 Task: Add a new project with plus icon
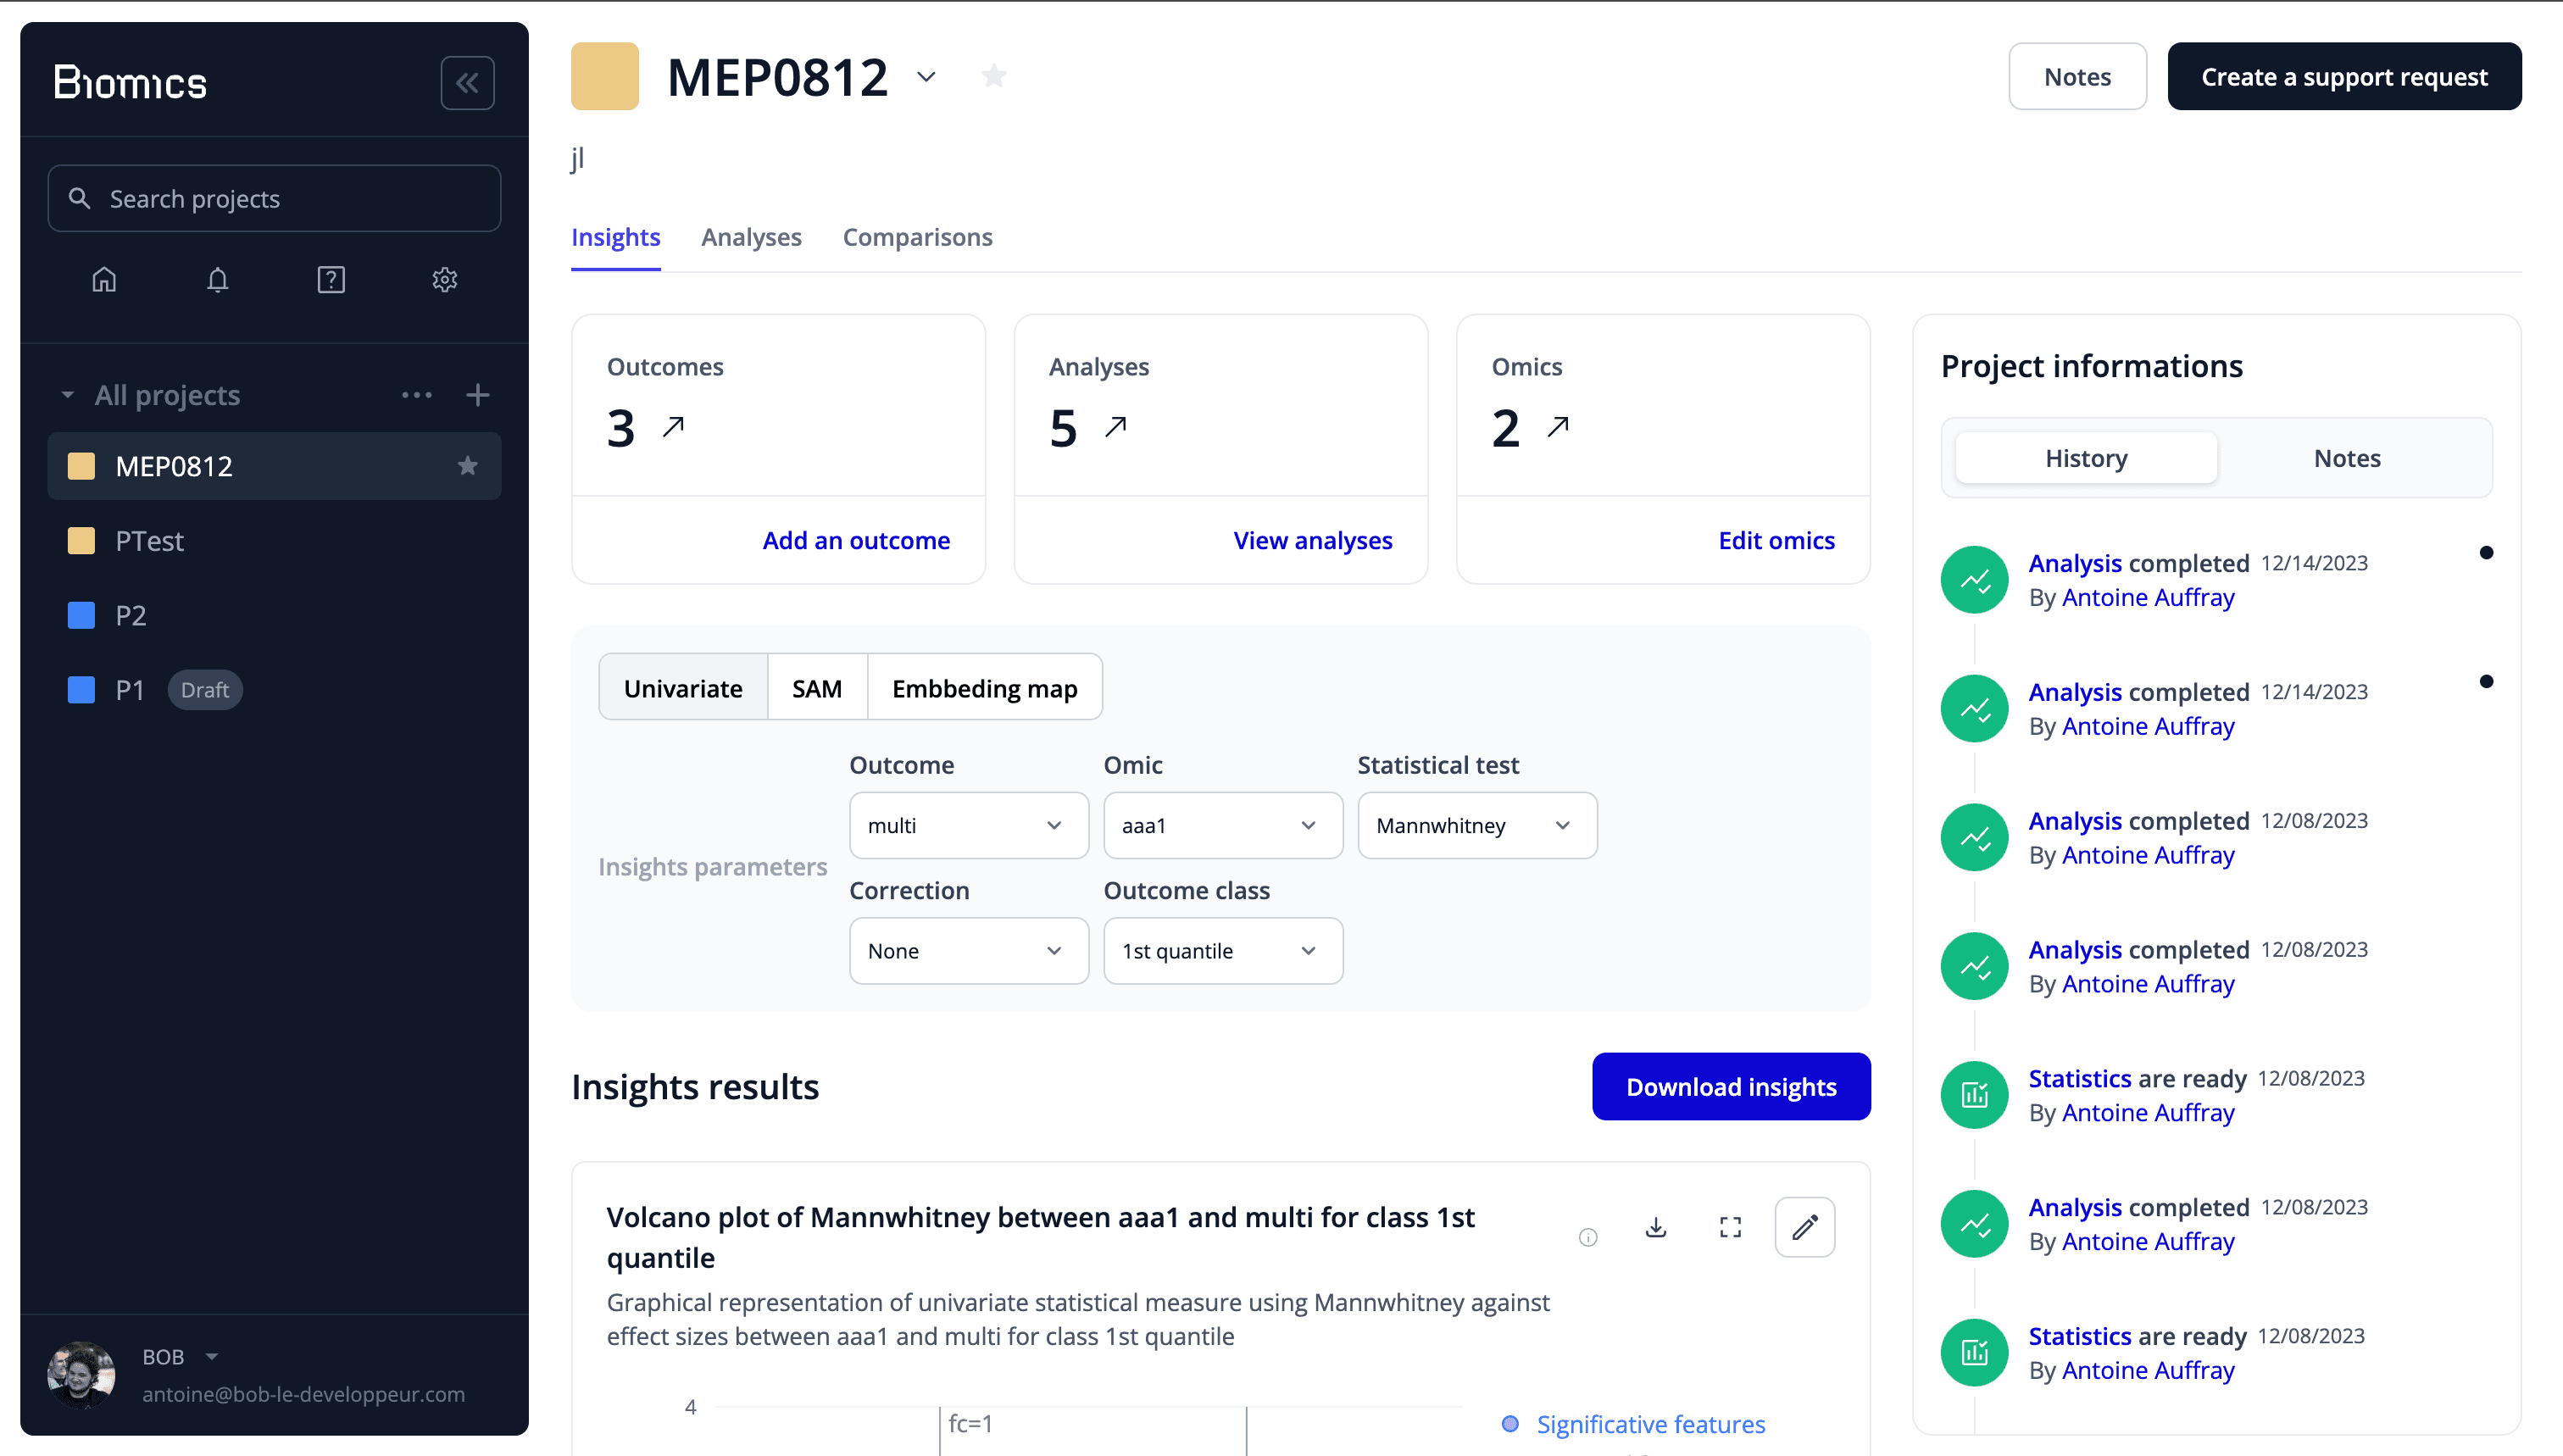tap(478, 395)
